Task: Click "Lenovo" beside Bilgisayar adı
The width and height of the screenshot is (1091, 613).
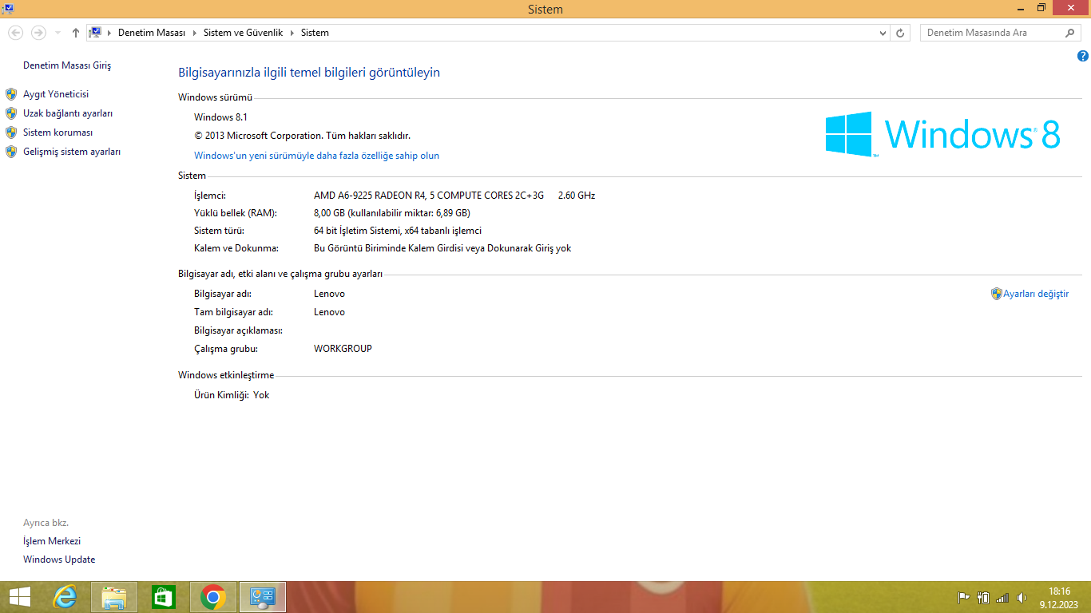Action: [x=329, y=294]
